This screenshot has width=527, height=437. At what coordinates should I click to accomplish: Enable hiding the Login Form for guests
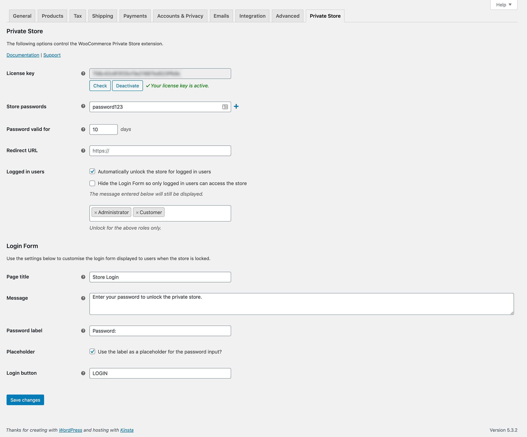[92, 183]
